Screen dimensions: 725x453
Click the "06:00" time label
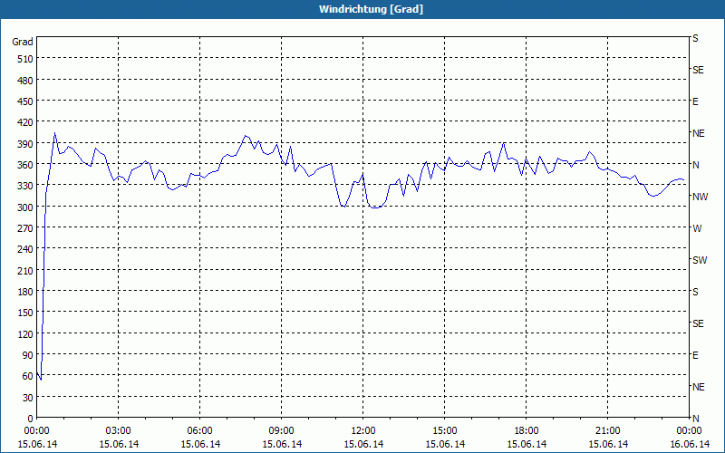click(199, 431)
